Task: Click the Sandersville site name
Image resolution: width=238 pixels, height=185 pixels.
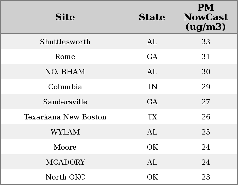Action: click(65, 102)
